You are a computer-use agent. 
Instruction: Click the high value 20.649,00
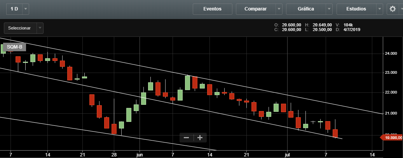tap(322, 25)
